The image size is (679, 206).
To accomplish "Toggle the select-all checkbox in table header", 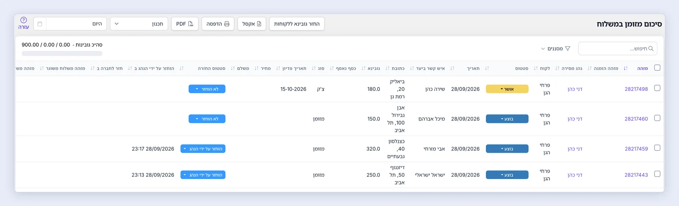I will pyautogui.click(x=657, y=68).
